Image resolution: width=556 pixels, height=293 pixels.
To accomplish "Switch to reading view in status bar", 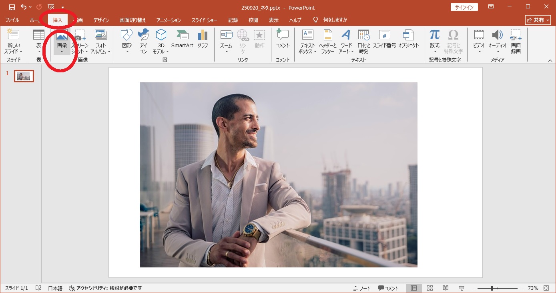I will coord(446,288).
